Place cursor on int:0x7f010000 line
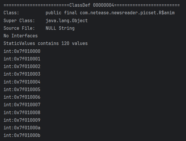The width and height of the screenshot is (186, 141). coord(22,51)
